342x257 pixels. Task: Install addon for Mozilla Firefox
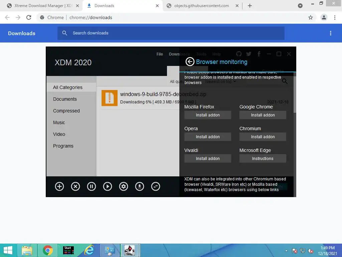(x=208, y=115)
